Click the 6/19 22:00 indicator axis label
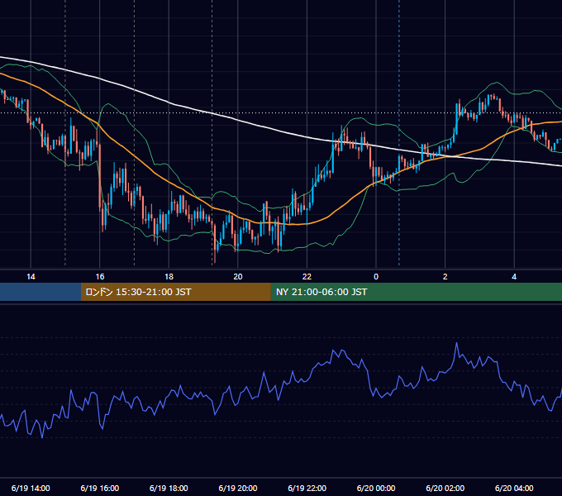The width and height of the screenshot is (562, 496). [307, 488]
